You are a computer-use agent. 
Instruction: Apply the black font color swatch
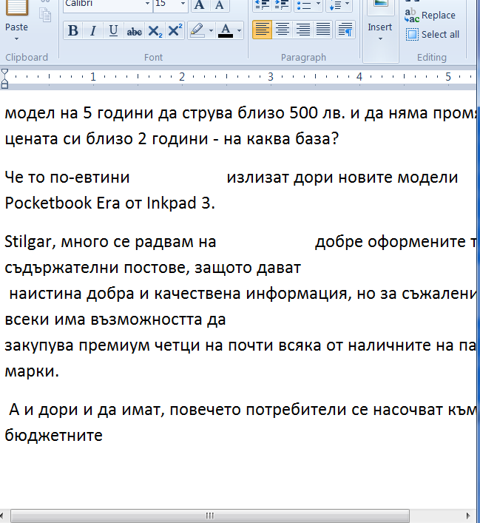226,31
